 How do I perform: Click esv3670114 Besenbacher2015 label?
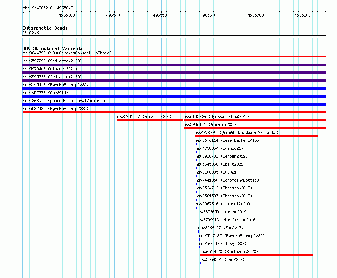point(227,140)
